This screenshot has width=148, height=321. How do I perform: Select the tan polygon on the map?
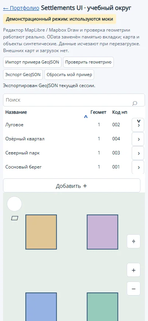pos(41,232)
